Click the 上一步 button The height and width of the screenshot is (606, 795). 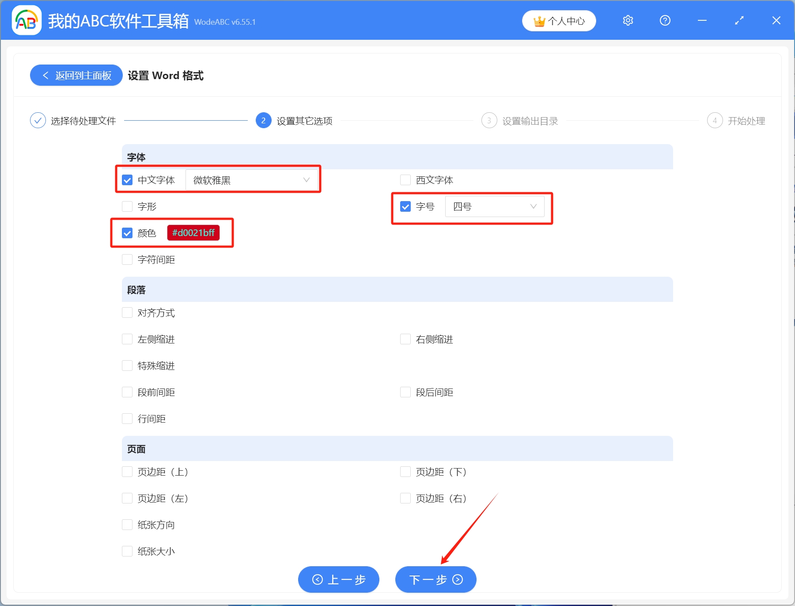pyautogui.click(x=338, y=579)
